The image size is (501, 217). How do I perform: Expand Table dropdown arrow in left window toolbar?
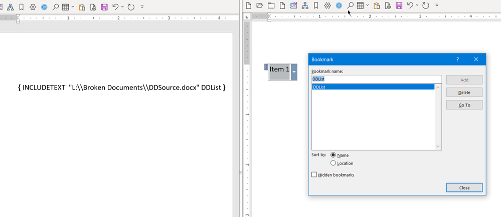click(x=73, y=7)
